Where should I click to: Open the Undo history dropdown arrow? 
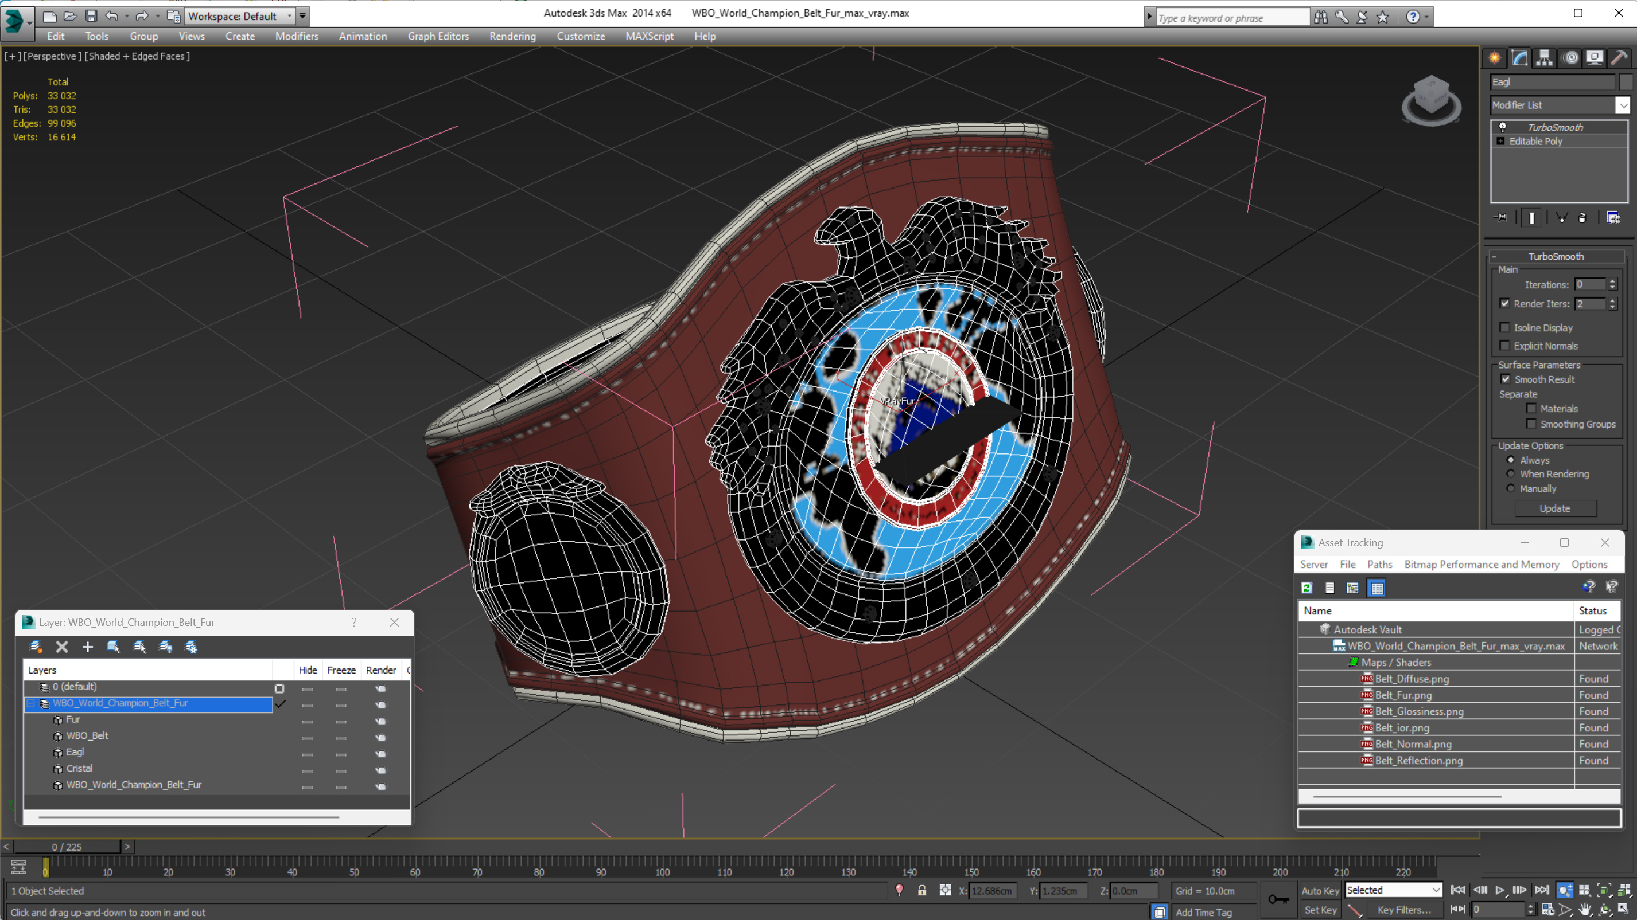(126, 16)
